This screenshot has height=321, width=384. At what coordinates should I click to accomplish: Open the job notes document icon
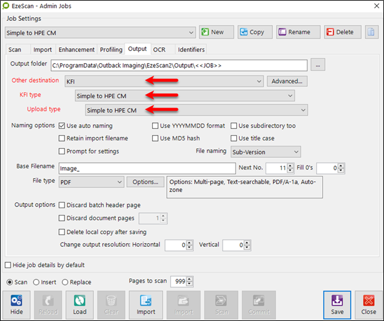pos(371,32)
